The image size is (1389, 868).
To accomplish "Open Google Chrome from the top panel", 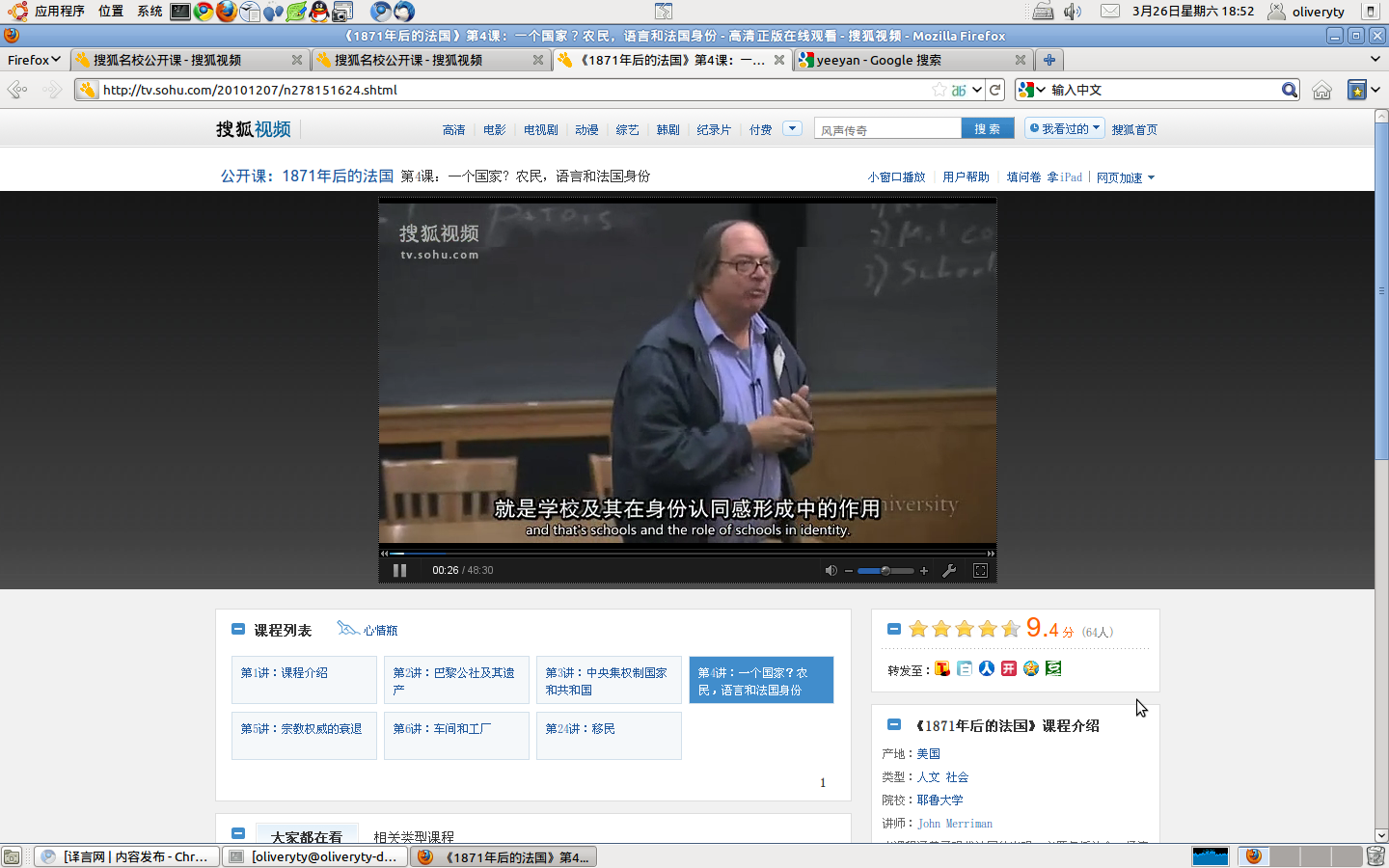I will [x=204, y=12].
